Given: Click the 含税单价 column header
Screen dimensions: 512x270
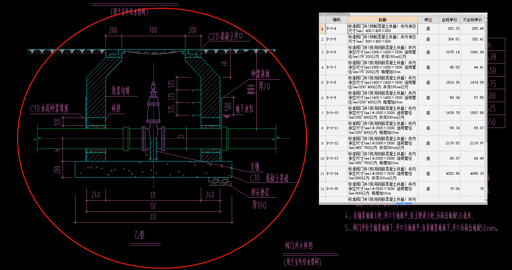Looking at the screenshot, I should click(x=449, y=20).
